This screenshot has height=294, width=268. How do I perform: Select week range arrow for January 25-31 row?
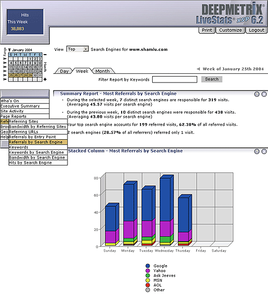pos(5,75)
